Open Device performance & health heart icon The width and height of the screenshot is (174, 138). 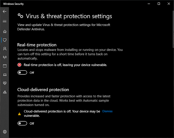coord(5,83)
